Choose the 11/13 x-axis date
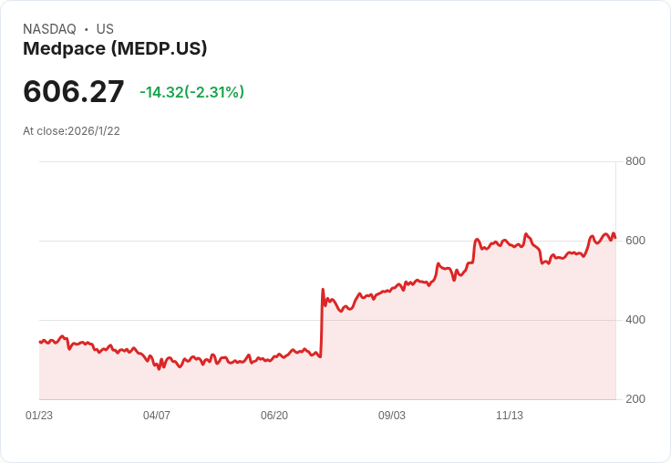The height and width of the screenshot is (463, 671). click(510, 416)
